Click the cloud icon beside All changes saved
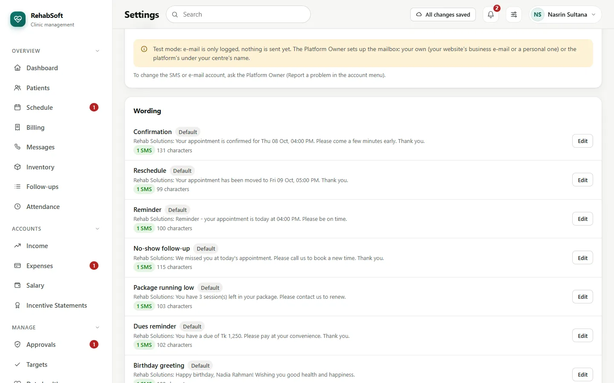This screenshot has height=383, width=614. (x=419, y=14)
